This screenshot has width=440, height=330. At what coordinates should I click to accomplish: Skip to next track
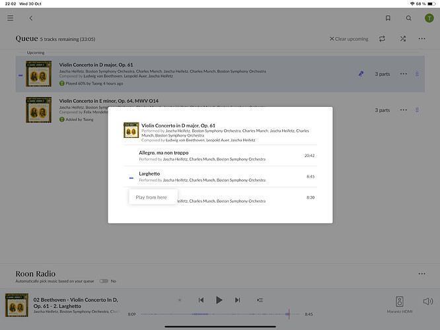click(237, 300)
